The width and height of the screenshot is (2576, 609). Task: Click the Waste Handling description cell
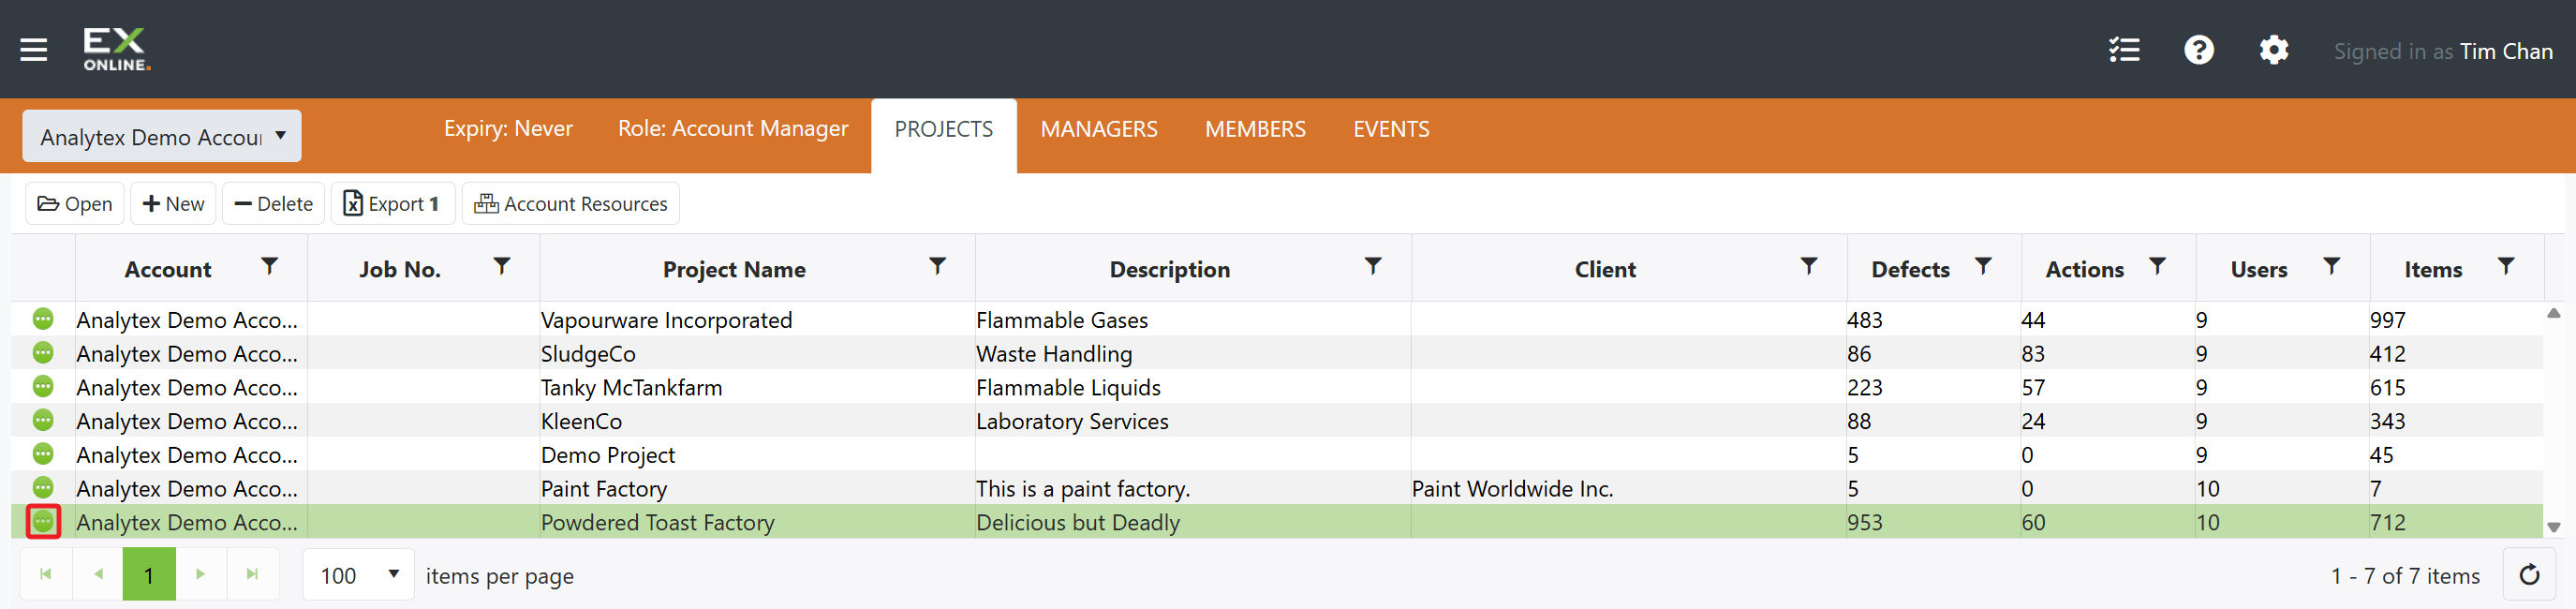(1193, 354)
